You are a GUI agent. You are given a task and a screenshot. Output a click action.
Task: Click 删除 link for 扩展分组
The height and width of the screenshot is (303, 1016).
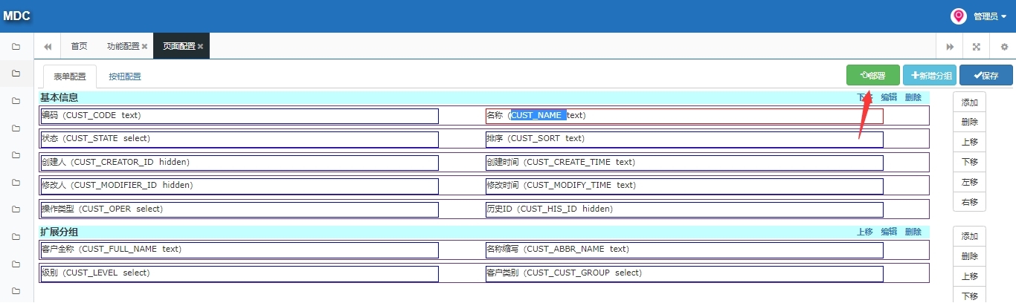913,232
